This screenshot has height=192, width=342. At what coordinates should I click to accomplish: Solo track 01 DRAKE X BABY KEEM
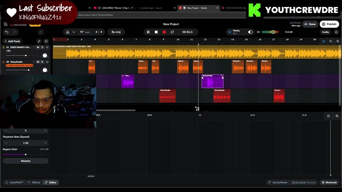click(42, 47)
